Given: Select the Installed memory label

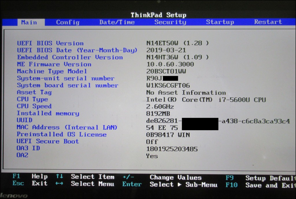Looking at the screenshot, I should (48, 113).
